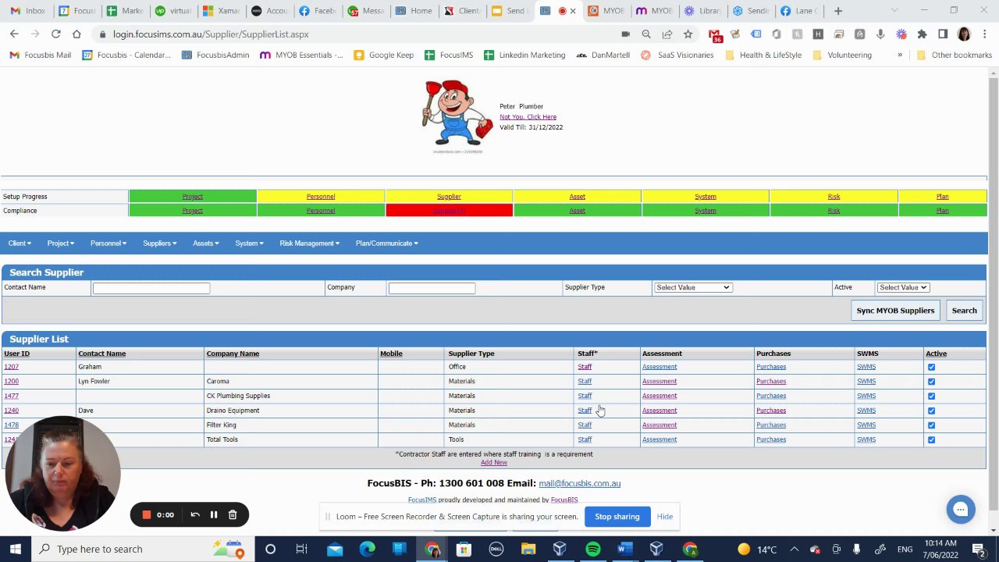Open the new tab plus button
999x562 pixels.
point(838,11)
